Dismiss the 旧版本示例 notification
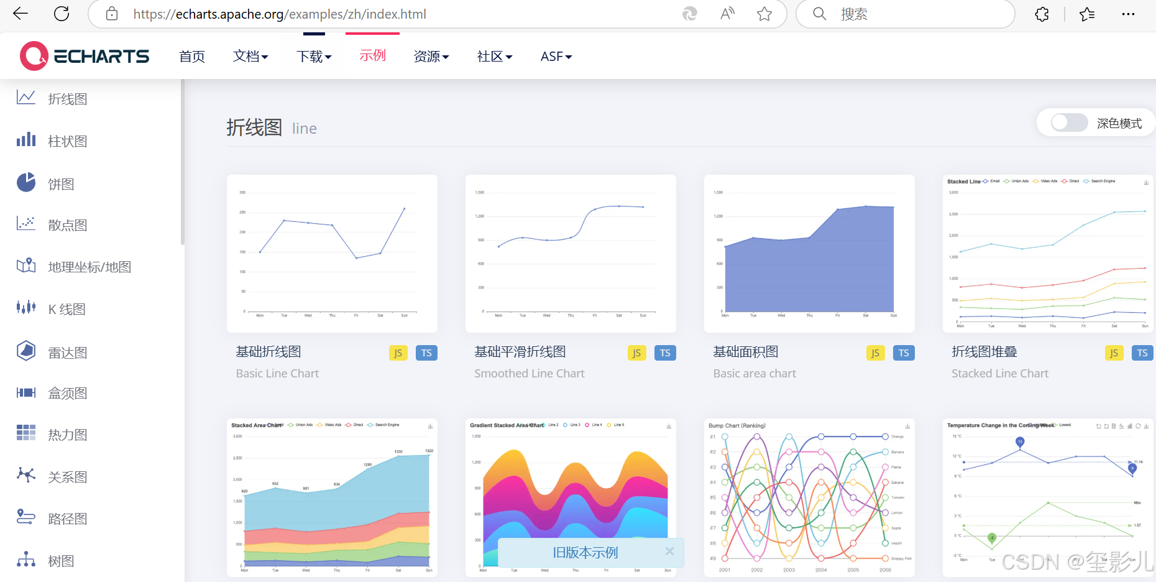 click(x=669, y=551)
